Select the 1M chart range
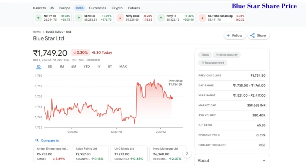The image size is (306, 166). click(x=62, y=67)
